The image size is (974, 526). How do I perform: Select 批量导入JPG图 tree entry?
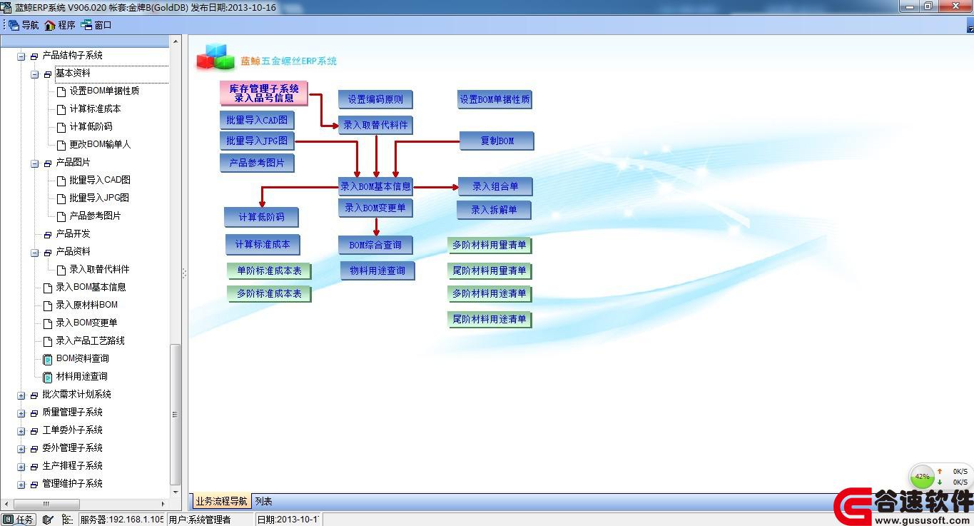coord(99,198)
